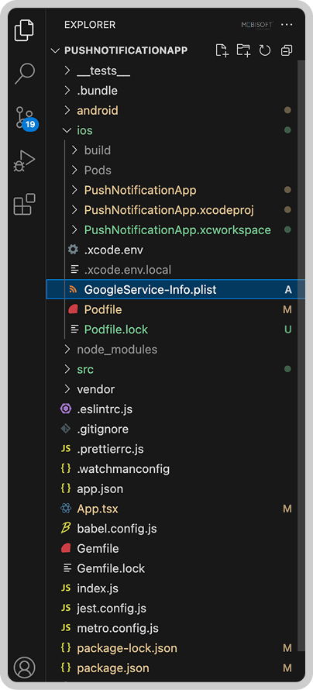Open the Accounts icon at bottom
This screenshot has width=313, height=690.
click(x=24, y=667)
